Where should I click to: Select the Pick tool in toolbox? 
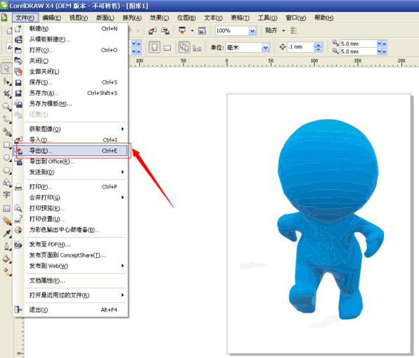tap(6, 68)
